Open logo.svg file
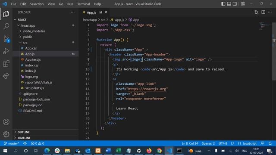The height and width of the screenshot is (155, 276). point(46,77)
